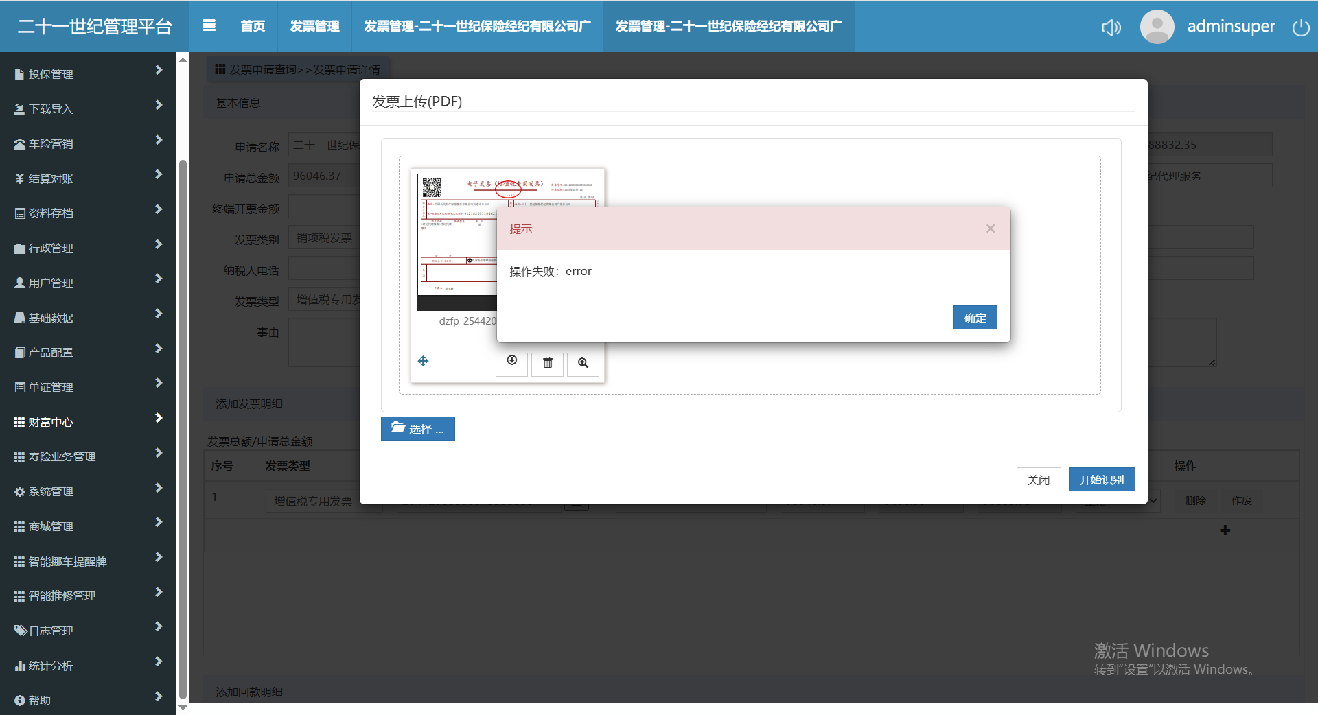1318x715 pixels.
Task: Click the 下载导入 icon in sidebar
Action: click(19, 109)
